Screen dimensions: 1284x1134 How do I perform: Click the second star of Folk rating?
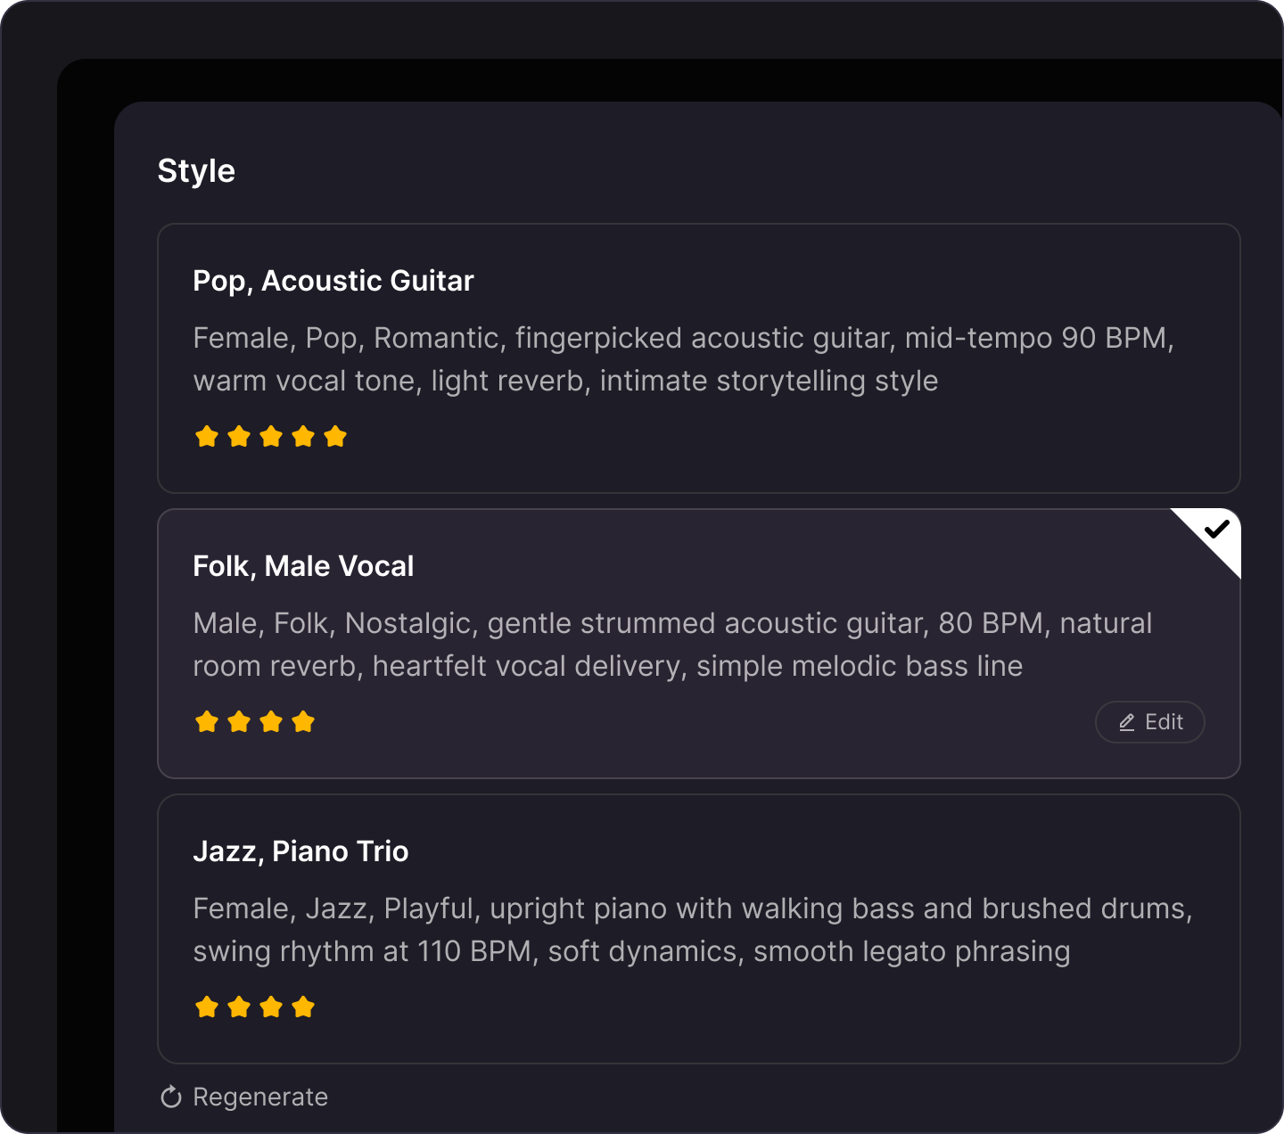[x=239, y=722]
